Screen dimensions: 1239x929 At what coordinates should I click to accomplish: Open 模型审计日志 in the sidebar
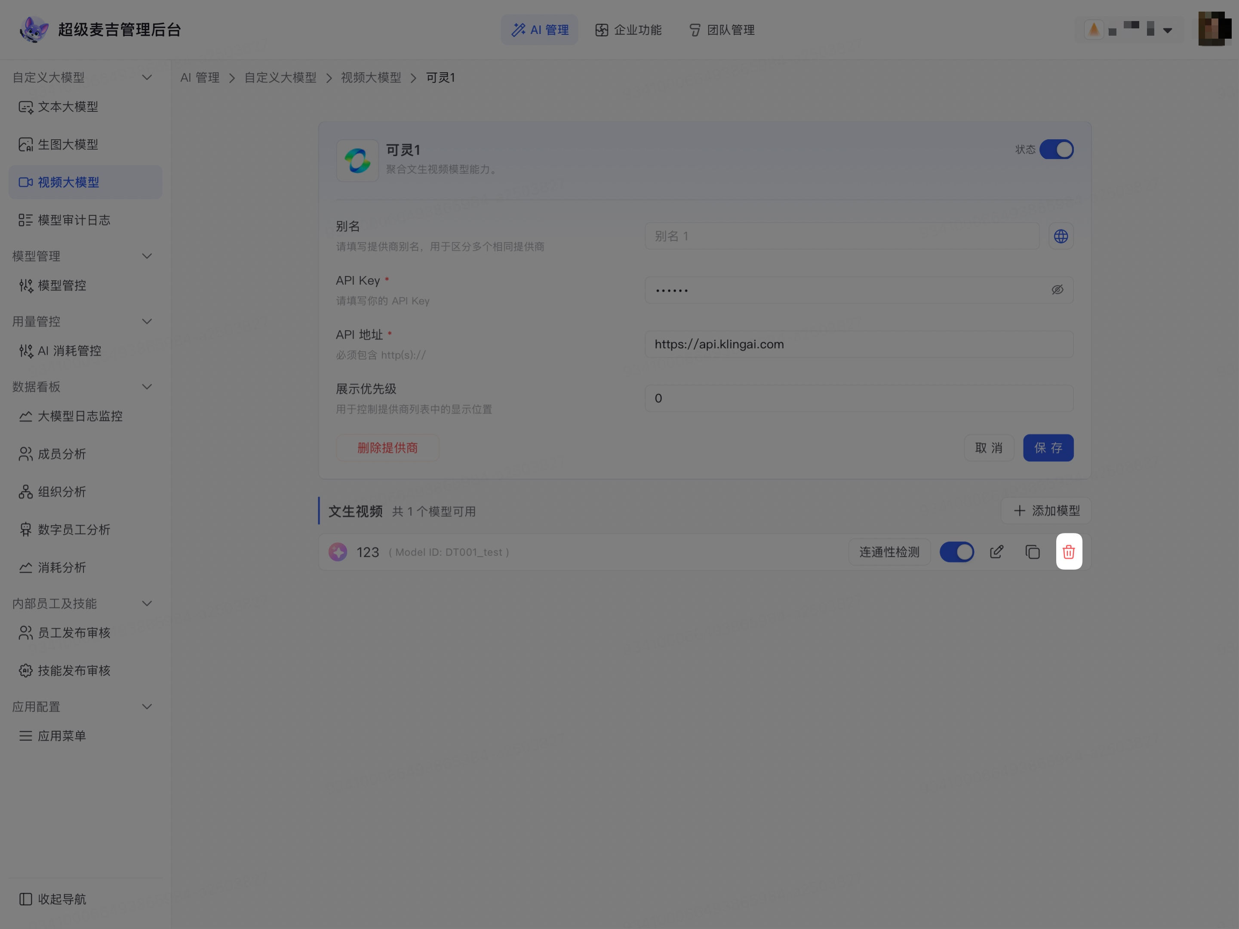pos(85,220)
